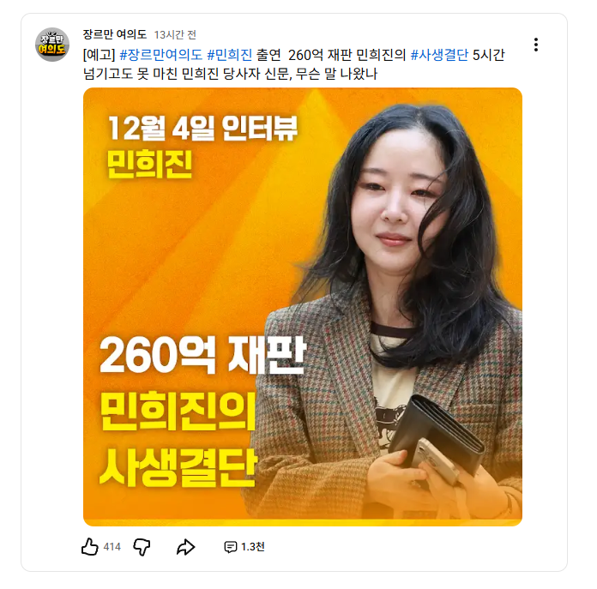The width and height of the screenshot is (597, 589).
Task: Click the 260억 재판 headline in image
Action: point(202,355)
